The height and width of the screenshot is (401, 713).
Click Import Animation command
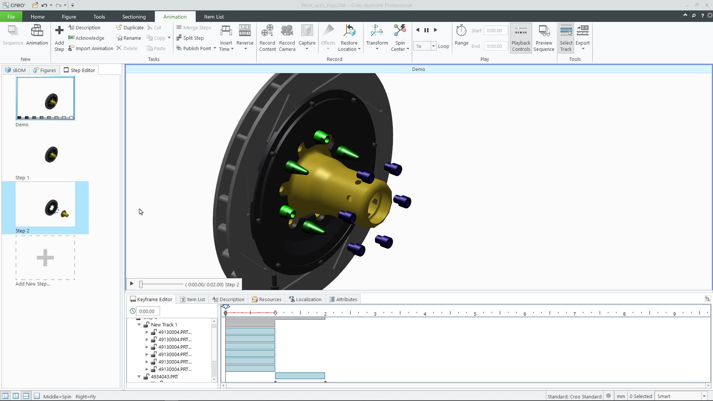91,48
